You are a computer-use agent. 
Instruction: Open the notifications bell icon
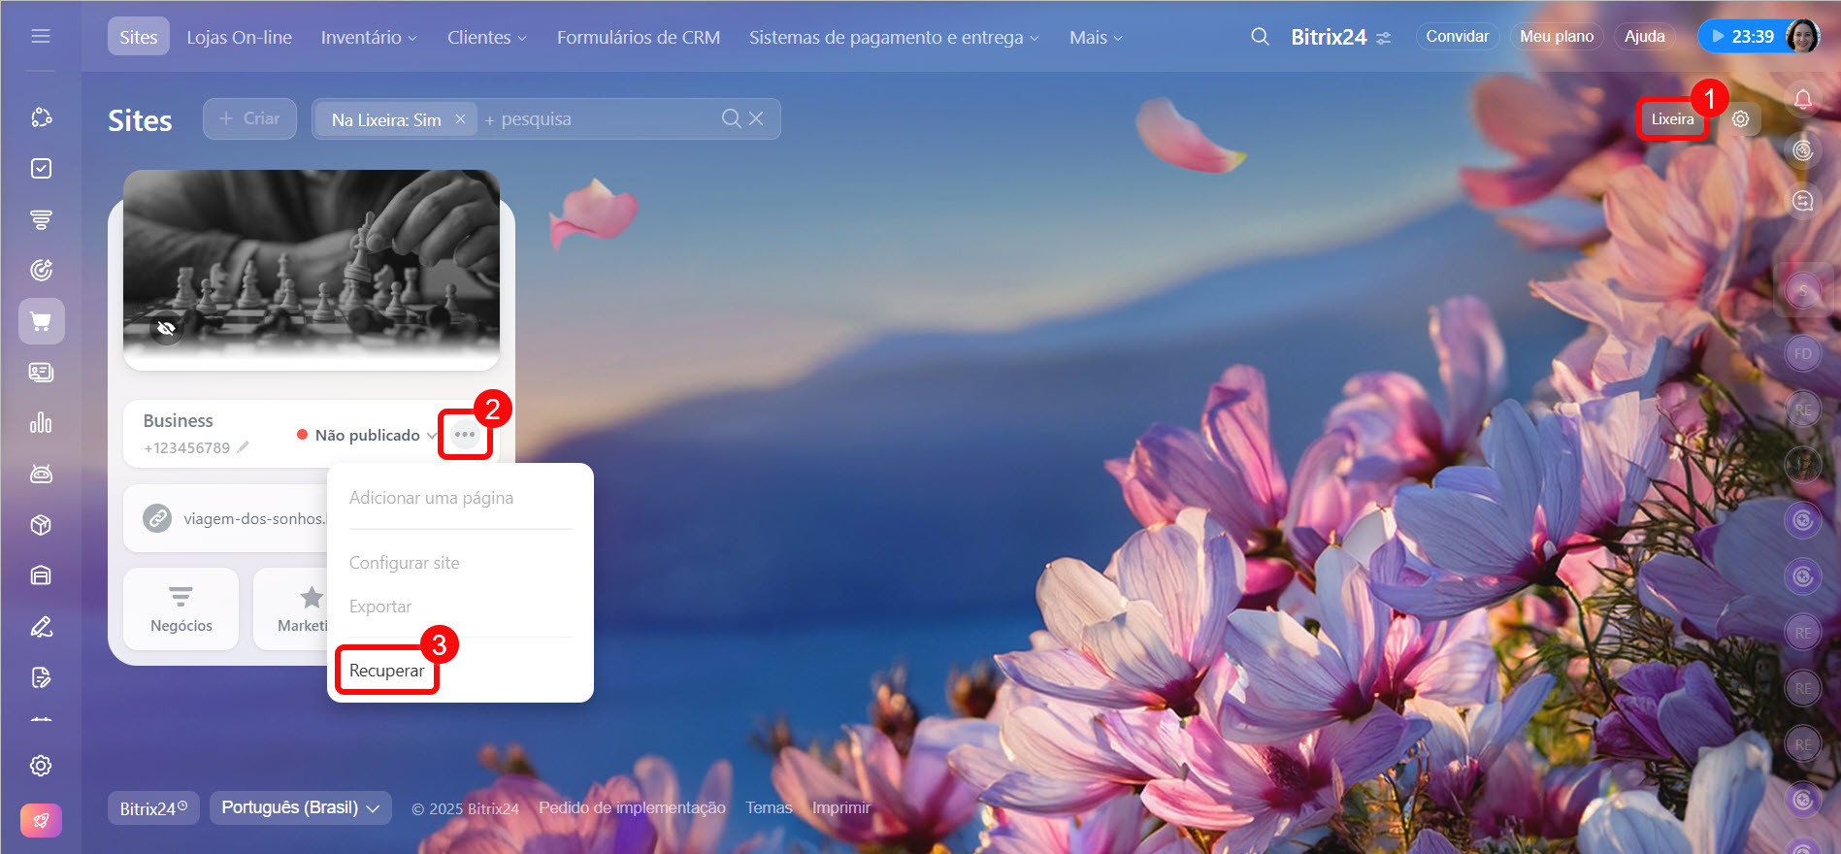(1802, 99)
